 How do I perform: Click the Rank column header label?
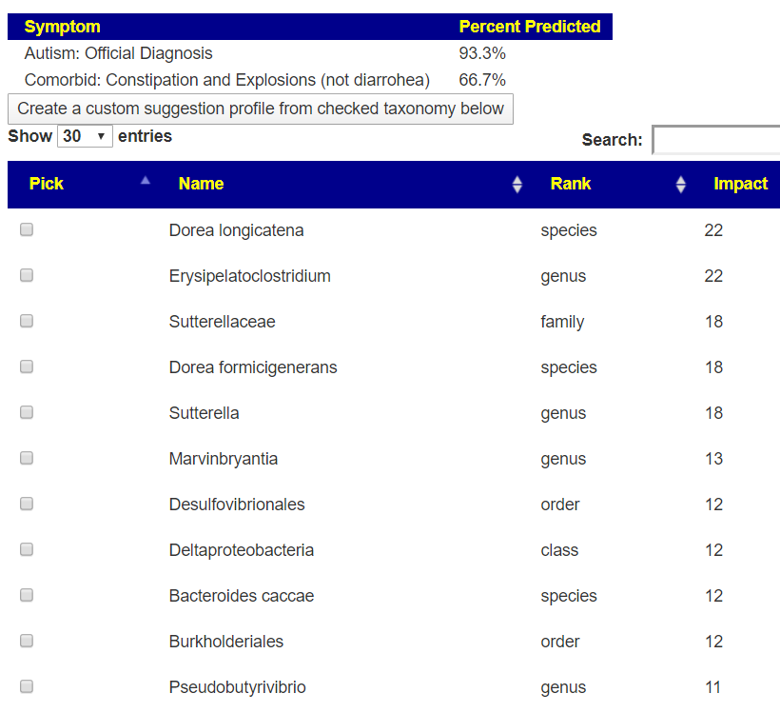[570, 184]
